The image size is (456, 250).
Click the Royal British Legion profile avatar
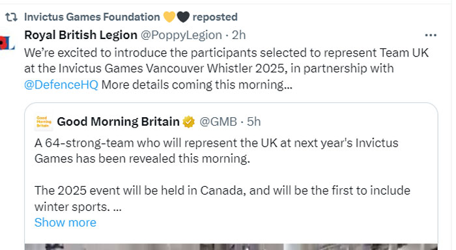pyautogui.click(x=8, y=43)
